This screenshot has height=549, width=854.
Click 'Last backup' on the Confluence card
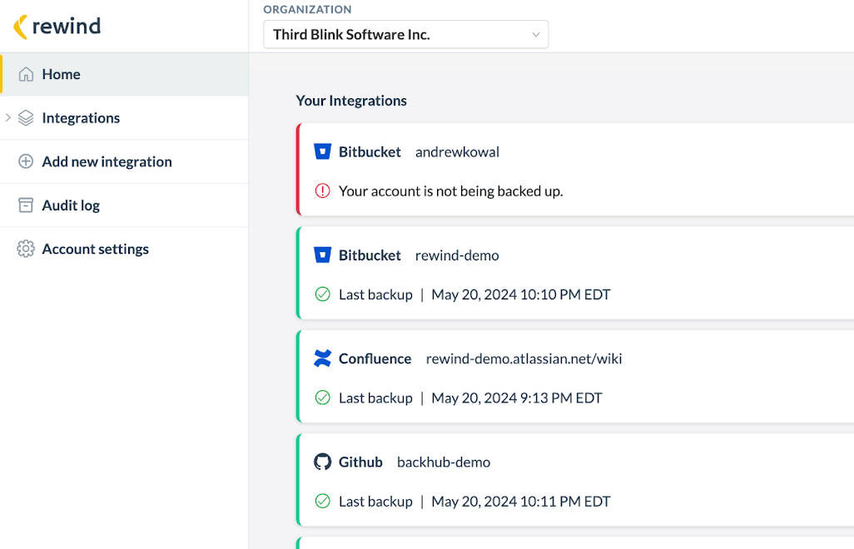point(375,398)
